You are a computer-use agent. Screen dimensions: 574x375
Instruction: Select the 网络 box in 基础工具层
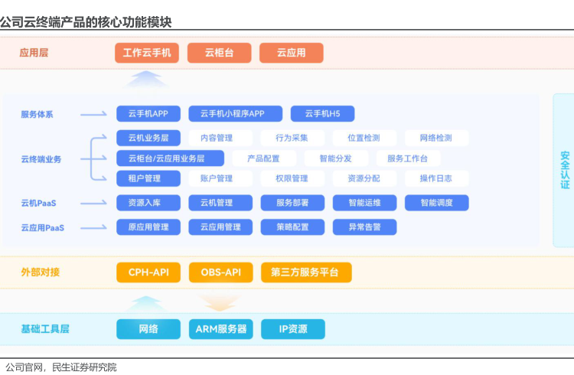click(148, 329)
